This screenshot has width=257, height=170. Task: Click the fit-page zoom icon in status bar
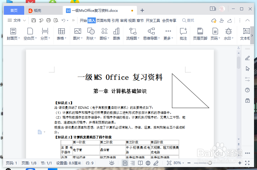(x=169, y=163)
